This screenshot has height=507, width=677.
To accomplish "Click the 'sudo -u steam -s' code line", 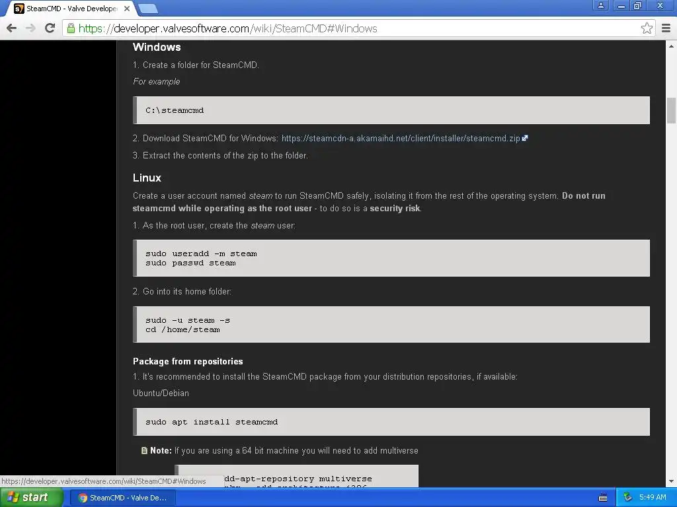I will (x=187, y=320).
